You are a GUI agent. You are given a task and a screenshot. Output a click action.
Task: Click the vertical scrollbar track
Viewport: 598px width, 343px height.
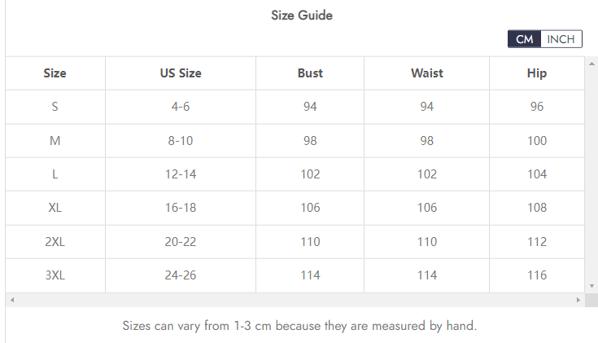pyautogui.click(x=591, y=174)
